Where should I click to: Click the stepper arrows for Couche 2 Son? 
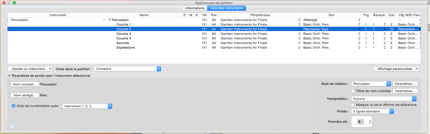pos(359,29)
